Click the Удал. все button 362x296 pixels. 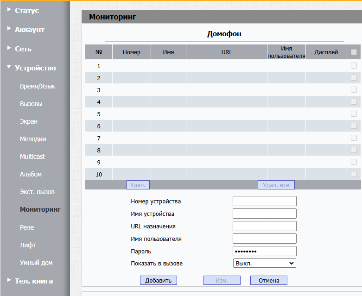click(x=276, y=185)
